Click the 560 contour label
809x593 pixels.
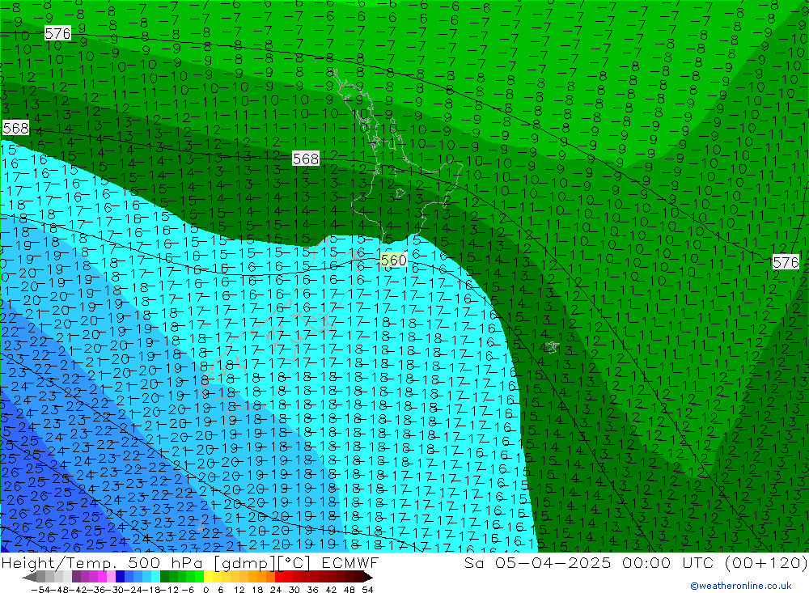393,260
